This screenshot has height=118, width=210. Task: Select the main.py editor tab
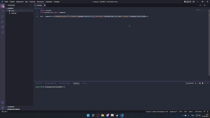click(40, 5)
